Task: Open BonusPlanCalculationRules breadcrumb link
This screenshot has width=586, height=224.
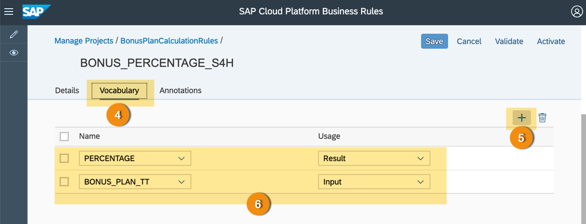Action: 169,41
